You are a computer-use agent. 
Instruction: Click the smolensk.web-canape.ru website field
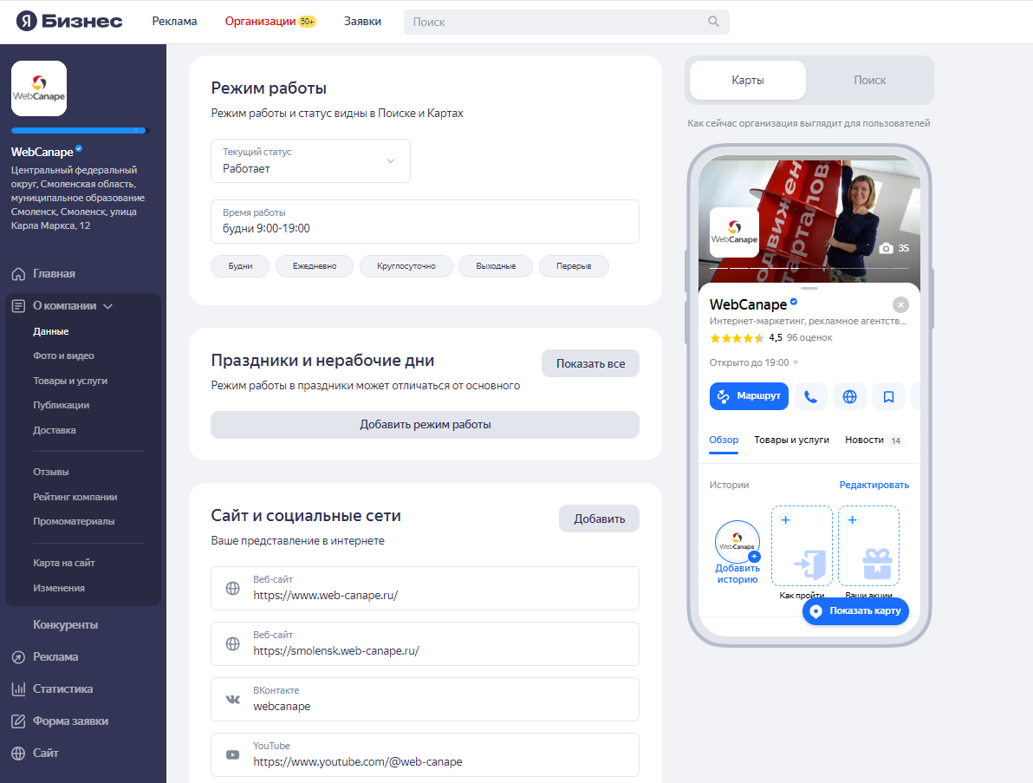click(x=425, y=644)
